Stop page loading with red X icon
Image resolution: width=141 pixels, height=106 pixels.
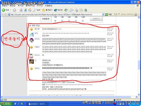tap(21, 10)
